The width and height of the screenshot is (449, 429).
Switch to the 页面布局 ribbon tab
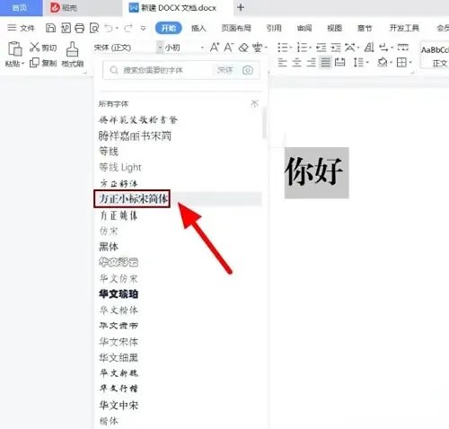click(x=236, y=28)
